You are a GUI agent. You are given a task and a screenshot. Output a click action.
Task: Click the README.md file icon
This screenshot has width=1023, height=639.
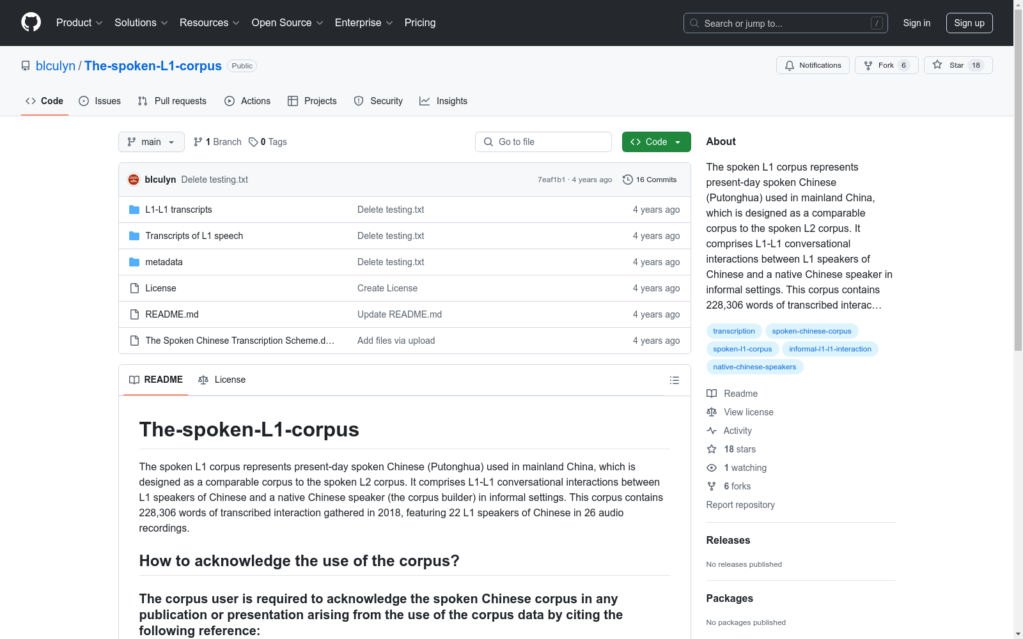[x=134, y=314]
